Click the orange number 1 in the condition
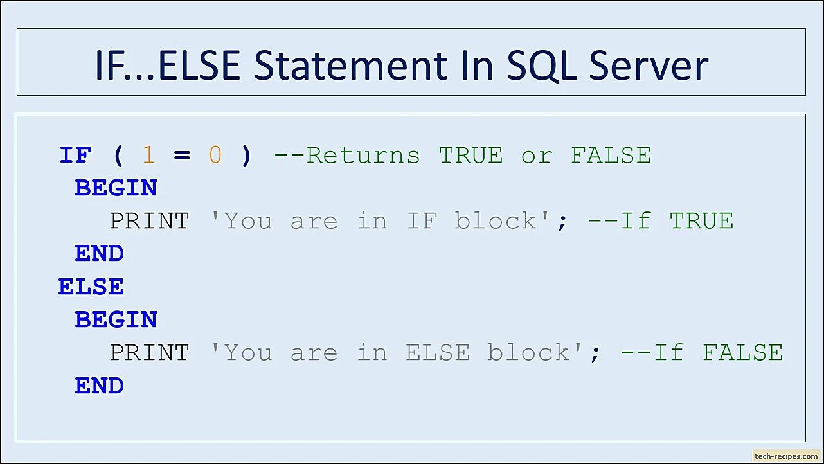Image resolution: width=824 pixels, height=464 pixels. pos(148,156)
